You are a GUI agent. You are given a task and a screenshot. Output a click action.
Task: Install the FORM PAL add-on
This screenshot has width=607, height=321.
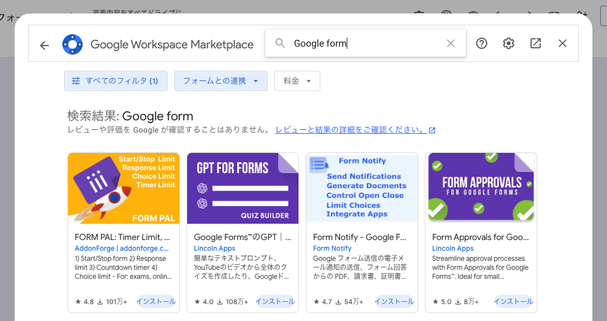156,301
